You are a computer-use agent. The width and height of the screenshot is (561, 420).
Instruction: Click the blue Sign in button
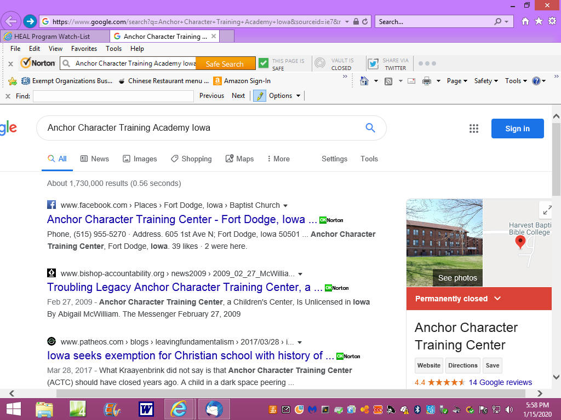(x=517, y=129)
